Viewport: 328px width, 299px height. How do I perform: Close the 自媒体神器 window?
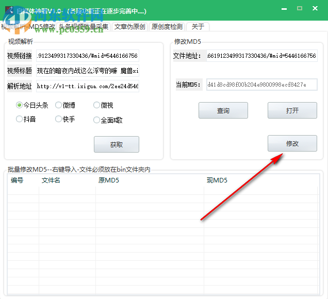(315, 8)
